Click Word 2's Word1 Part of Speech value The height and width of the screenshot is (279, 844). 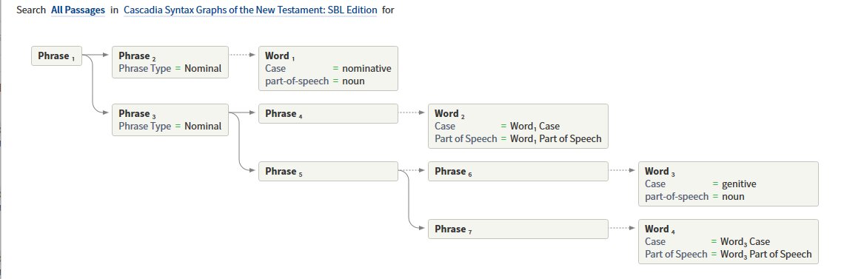pyautogui.click(x=555, y=139)
